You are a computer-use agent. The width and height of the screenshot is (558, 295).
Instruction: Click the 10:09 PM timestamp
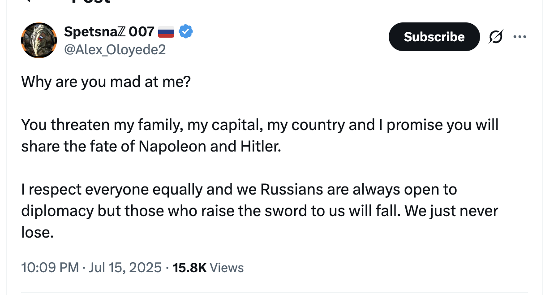(x=50, y=268)
